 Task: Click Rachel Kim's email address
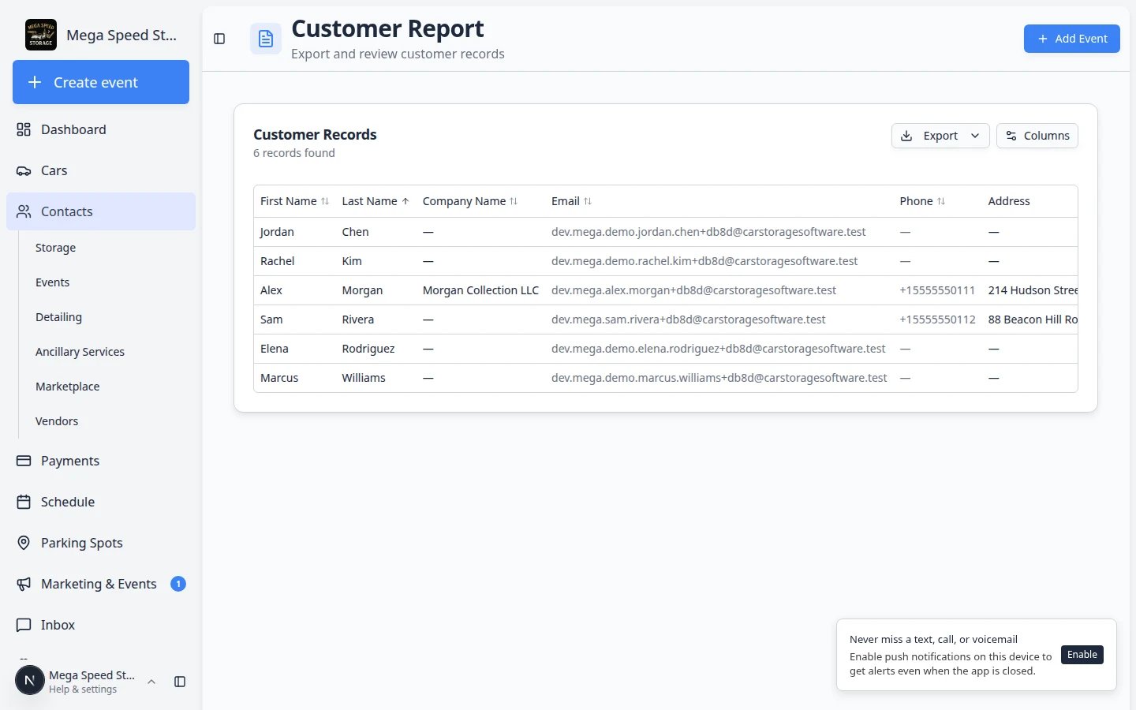coord(704,261)
